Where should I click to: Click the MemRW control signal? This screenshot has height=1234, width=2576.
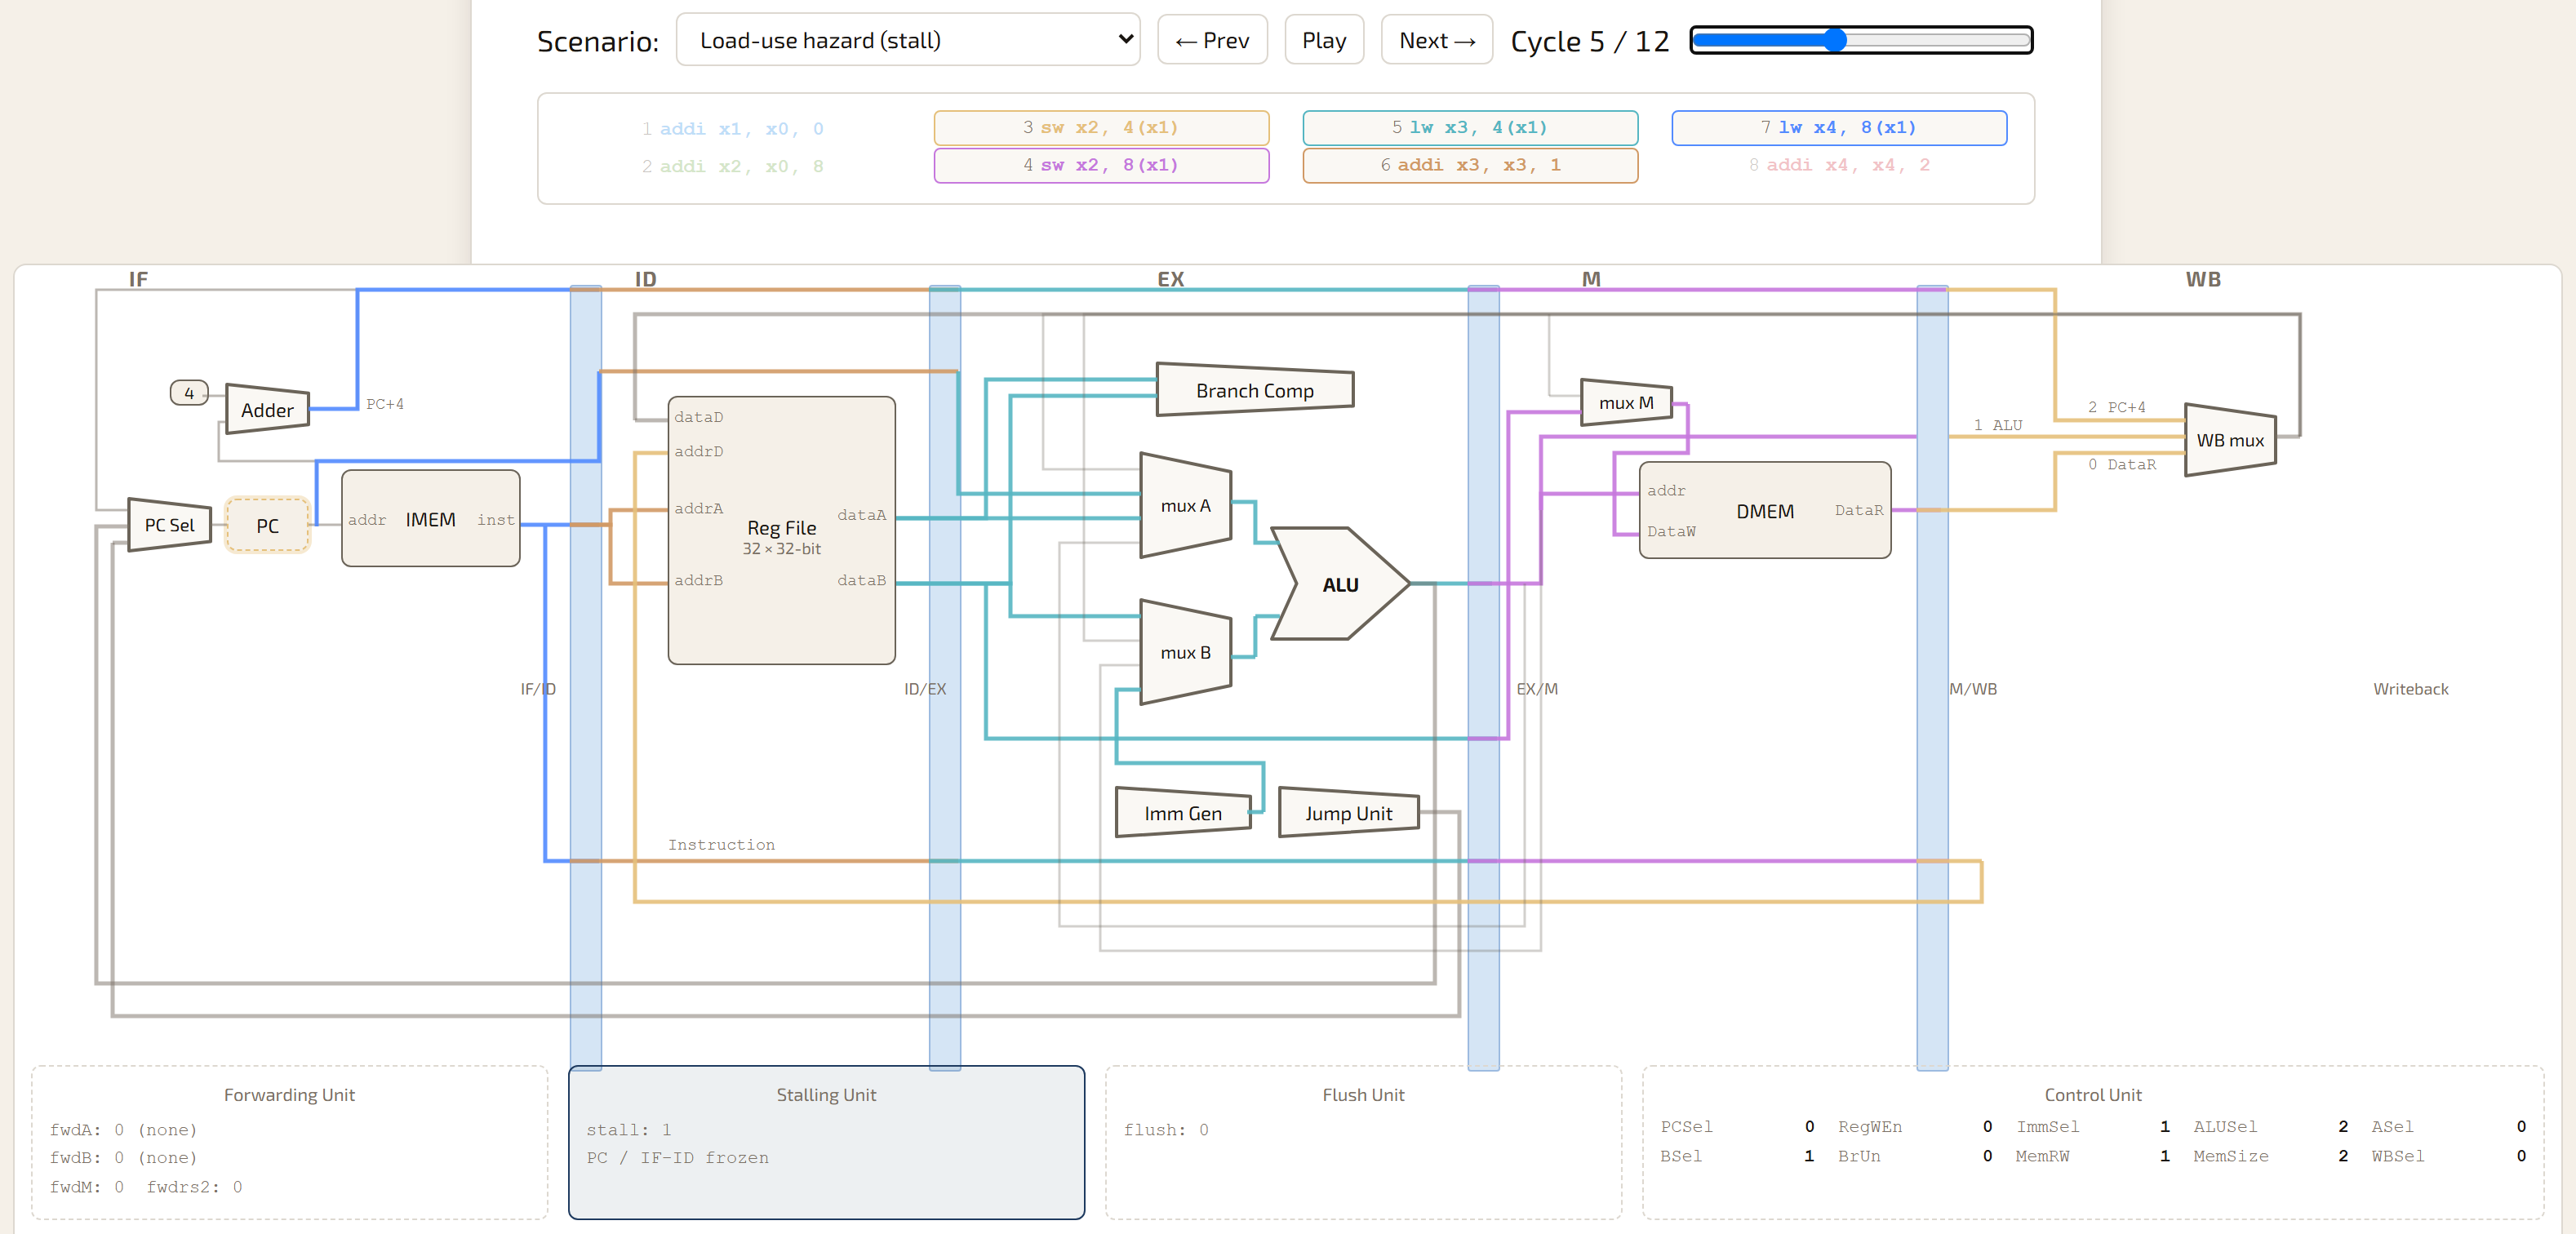pyautogui.click(x=2093, y=1156)
